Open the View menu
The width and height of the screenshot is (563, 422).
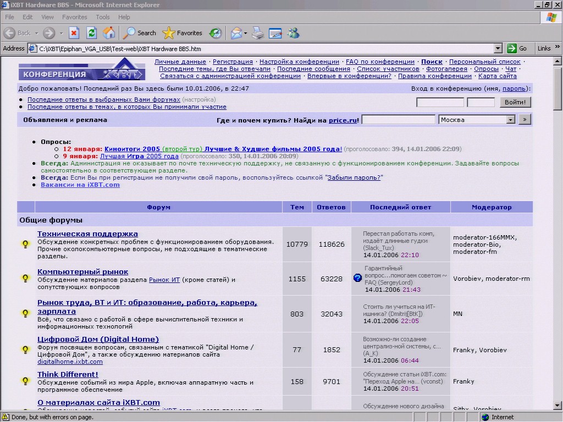click(47, 17)
